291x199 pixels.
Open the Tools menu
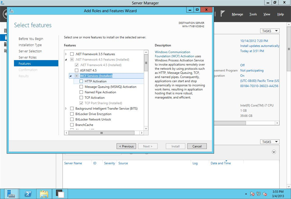[x=253, y=14]
